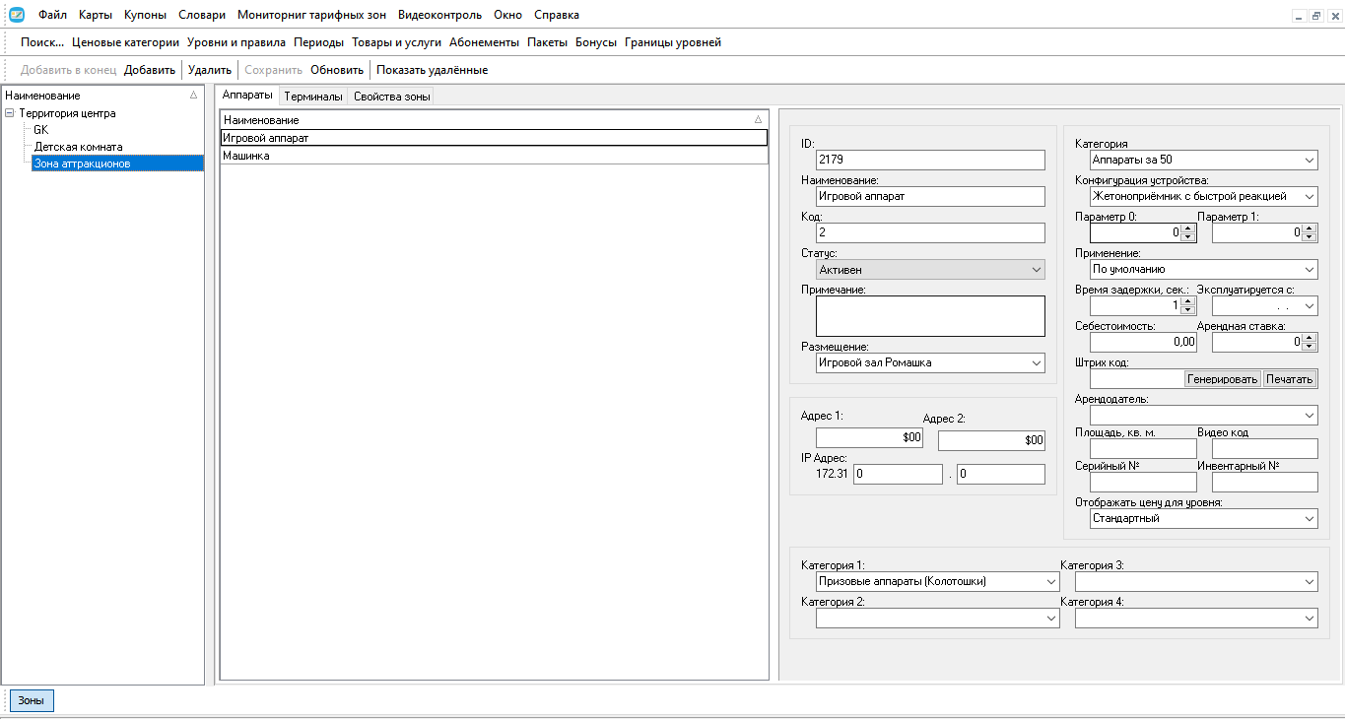Click the Серийный № field
Image resolution: width=1345 pixels, height=719 pixels.
(1143, 482)
